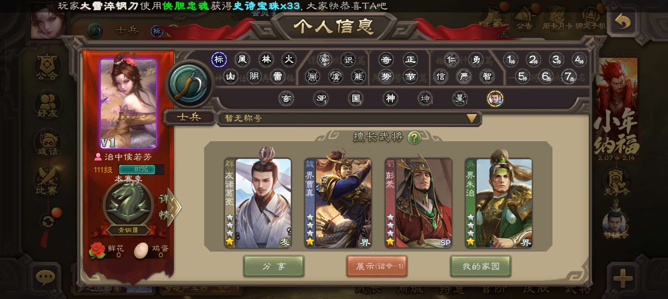Select the 神 badge filter
Viewport: 668px width, 299px height.
point(390,98)
